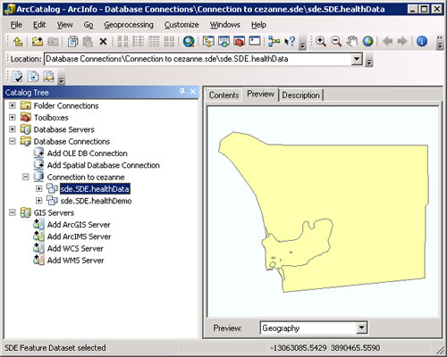The width and height of the screenshot is (447, 357).
Task: Click the Connect To Folder icon
Action: [38, 41]
